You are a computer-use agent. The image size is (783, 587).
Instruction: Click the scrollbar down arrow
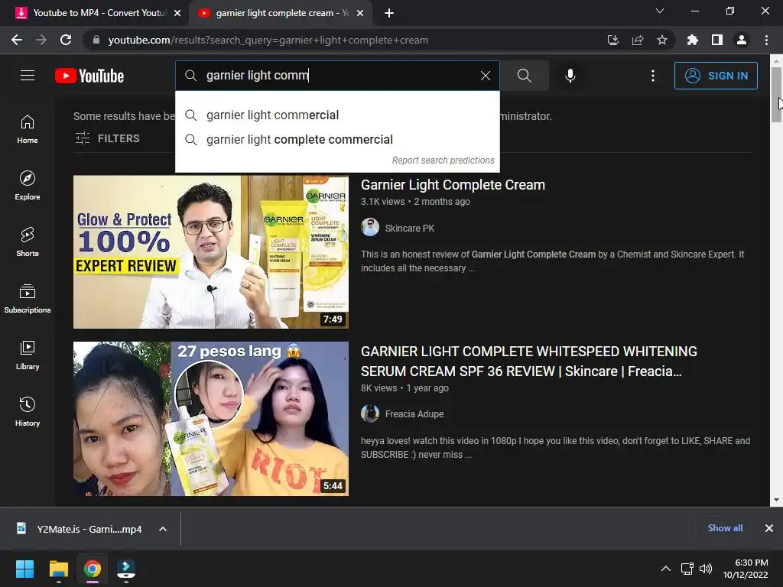pyautogui.click(x=776, y=500)
